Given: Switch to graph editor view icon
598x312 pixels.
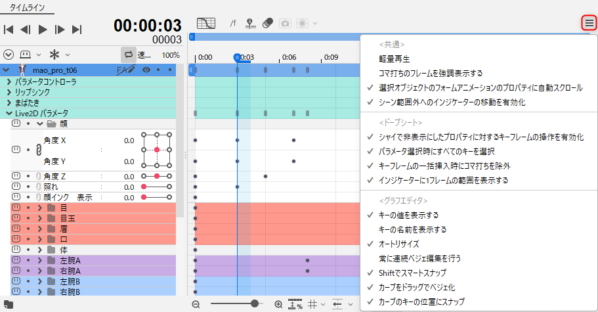Looking at the screenshot, I should click(x=206, y=24).
